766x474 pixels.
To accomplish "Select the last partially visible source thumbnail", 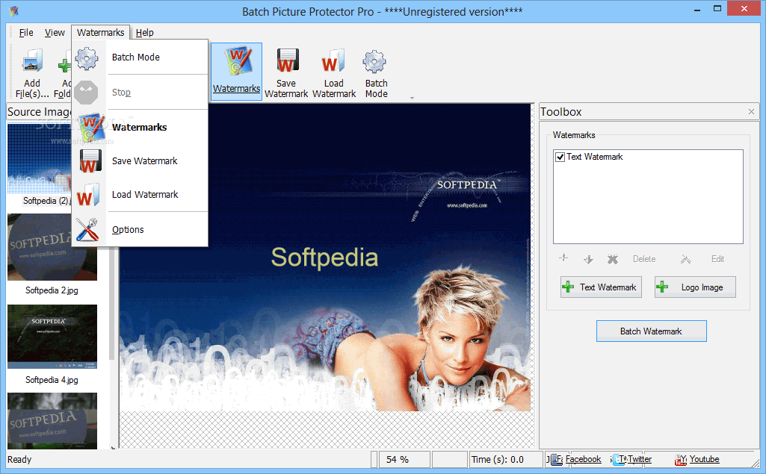I will pos(52,421).
